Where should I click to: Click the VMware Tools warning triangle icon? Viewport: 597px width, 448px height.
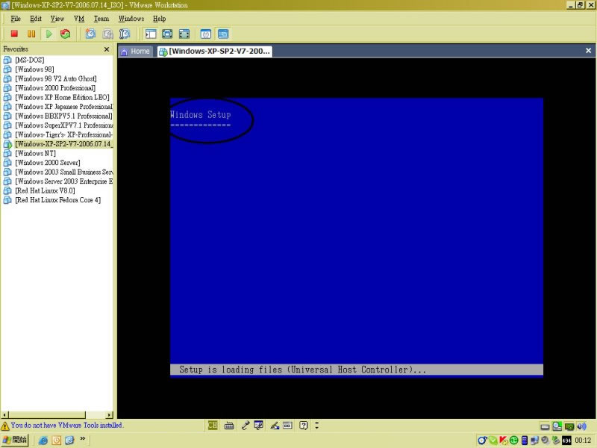click(5, 426)
